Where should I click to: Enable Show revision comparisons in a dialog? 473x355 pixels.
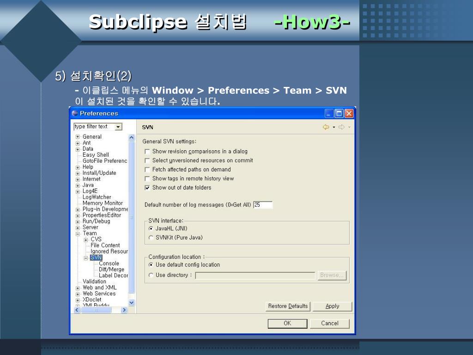pyautogui.click(x=147, y=152)
